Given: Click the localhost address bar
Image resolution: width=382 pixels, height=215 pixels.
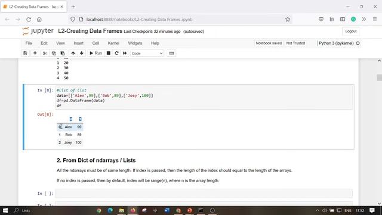Looking at the screenshot, I should [x=180, y=19].
